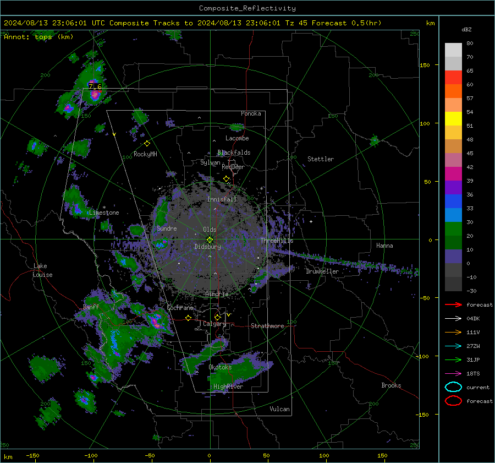
Task: Select the indigo 10-0 dBZ color swatch
Action: 453,257
